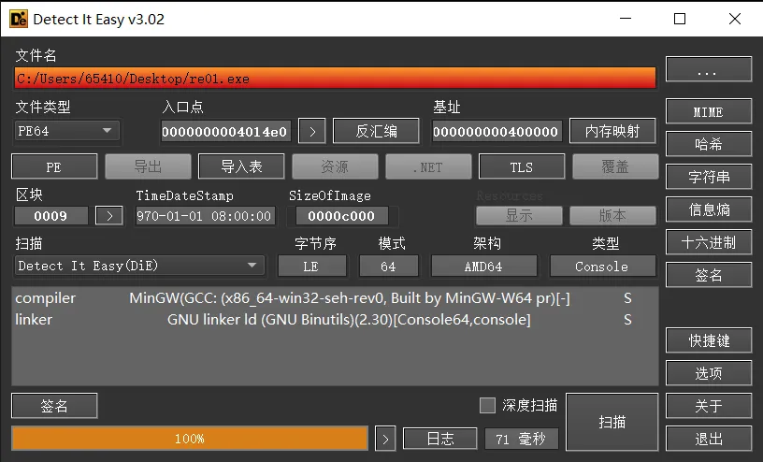
Task: Open the Detect It Easy(DiE) scan engine dropdown
Action: (139, 266)
